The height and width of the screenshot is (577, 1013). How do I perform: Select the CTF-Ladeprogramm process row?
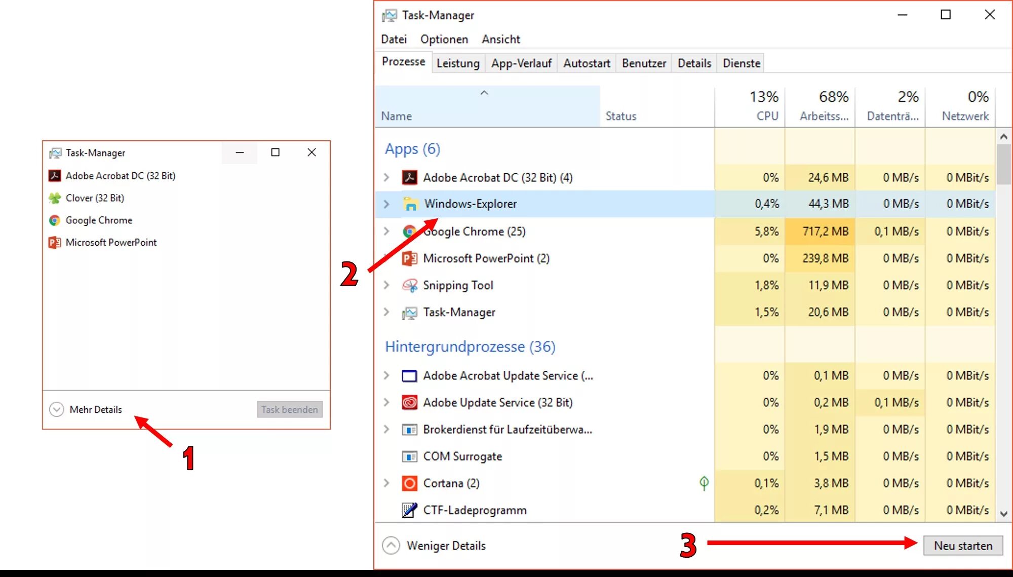(x=685, y=510)
